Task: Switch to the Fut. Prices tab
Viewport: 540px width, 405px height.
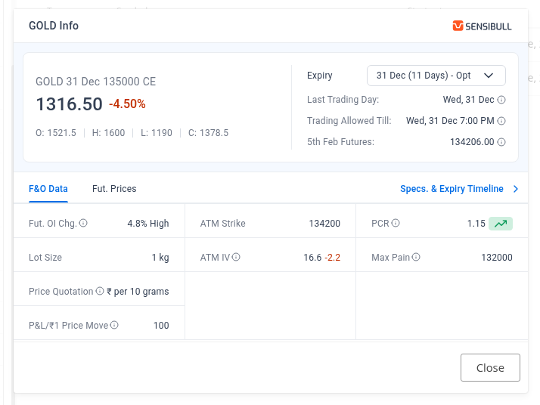Action: 114,189
